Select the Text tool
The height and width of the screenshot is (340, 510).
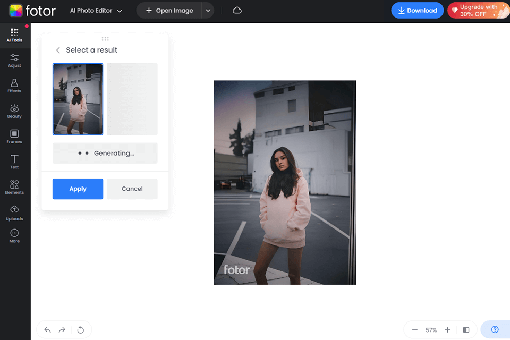(14, 162)
